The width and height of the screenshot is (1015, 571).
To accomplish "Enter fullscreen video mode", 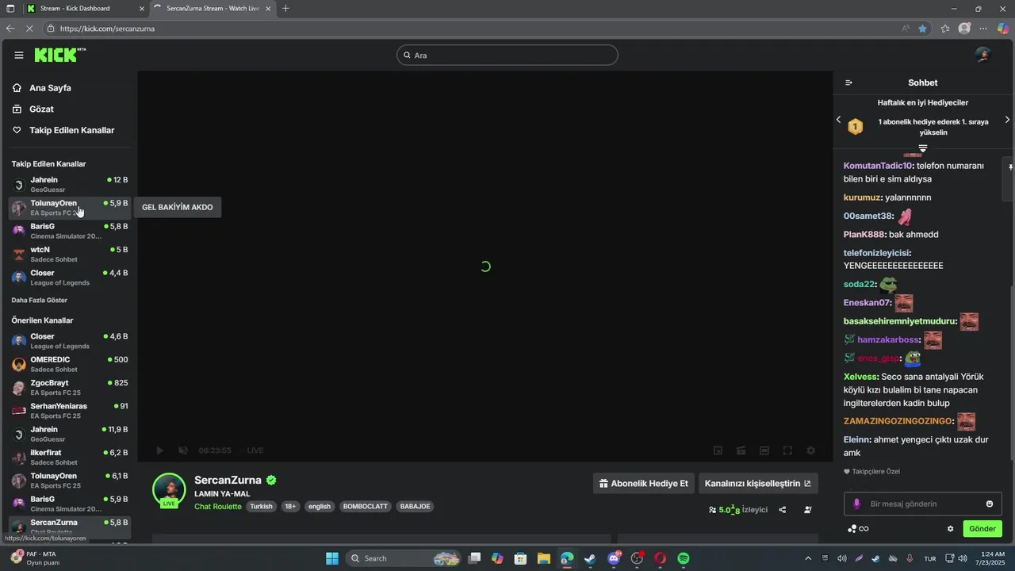I will click(787, 450).
